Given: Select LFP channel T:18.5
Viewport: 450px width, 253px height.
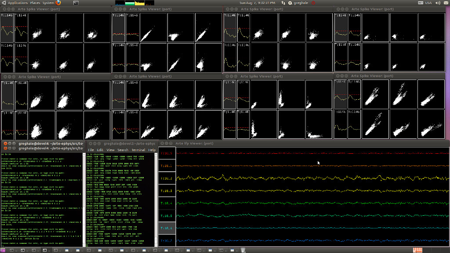Looking at the screenshot, I should pyautogui.click(x=167, y=216).
